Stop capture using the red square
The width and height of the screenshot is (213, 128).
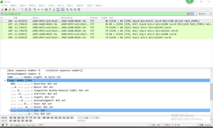[6, 9]
